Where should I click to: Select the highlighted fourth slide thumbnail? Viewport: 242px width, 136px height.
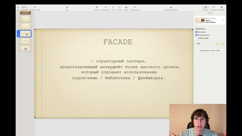coord(25,34)
